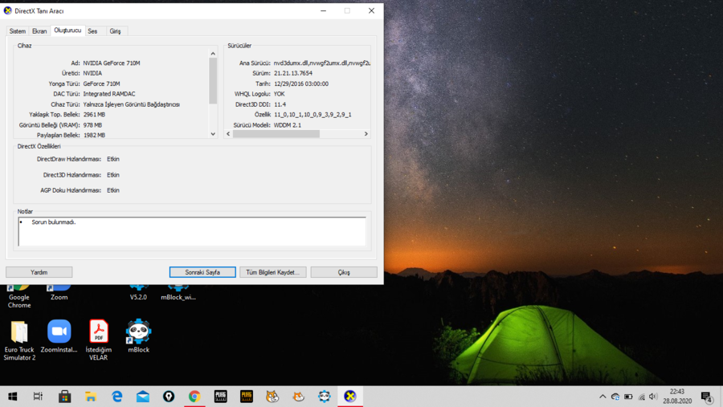This screenshot has width=723, height=407.
Task: Switch to the Sistem tab
Action: pos(18,31)
